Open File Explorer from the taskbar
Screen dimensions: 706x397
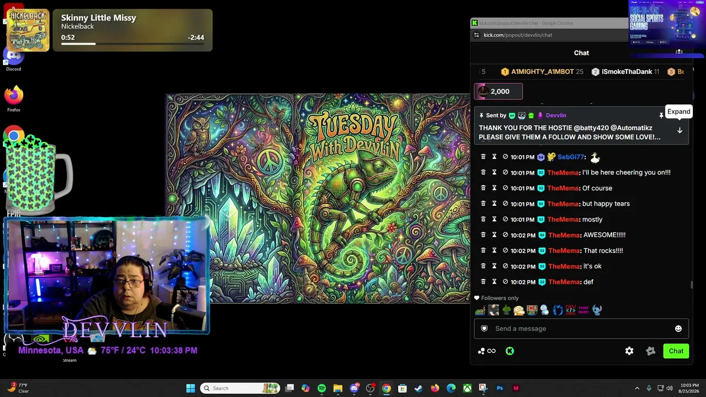(x=338, y=388)
